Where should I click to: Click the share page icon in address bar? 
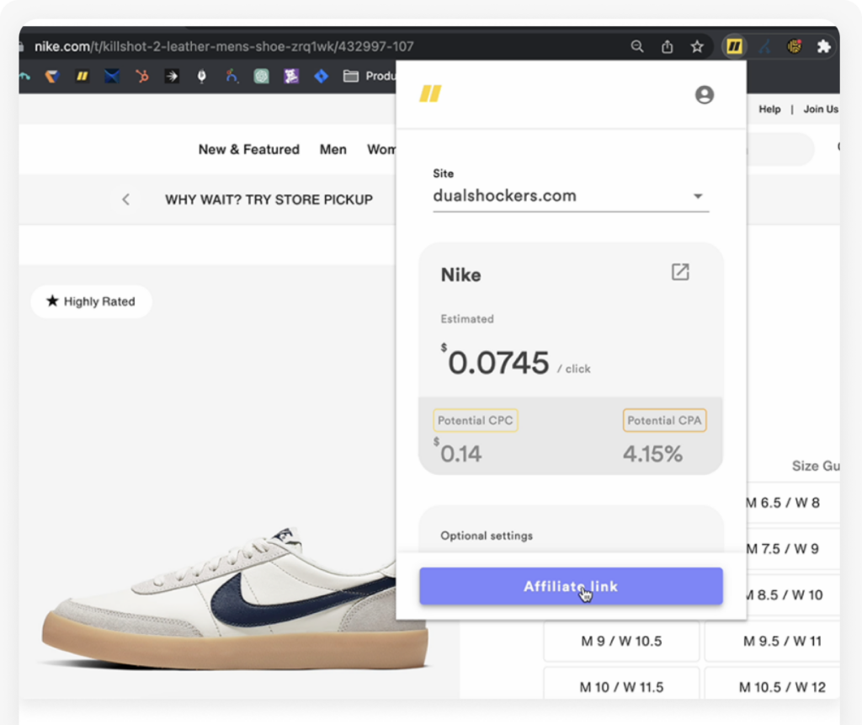click(667, 47)
